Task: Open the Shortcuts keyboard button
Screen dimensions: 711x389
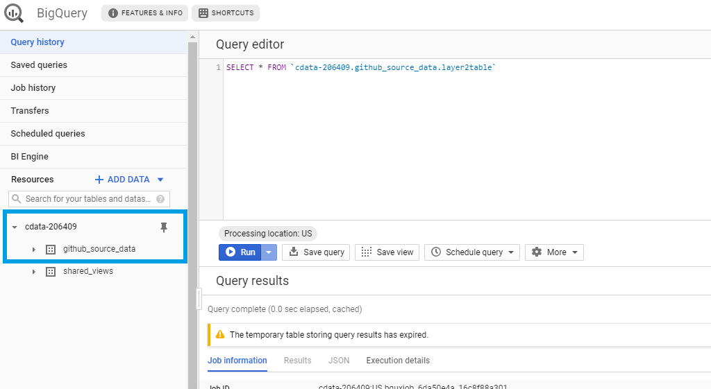Action: pyautogui.click(x=226, y=13)
